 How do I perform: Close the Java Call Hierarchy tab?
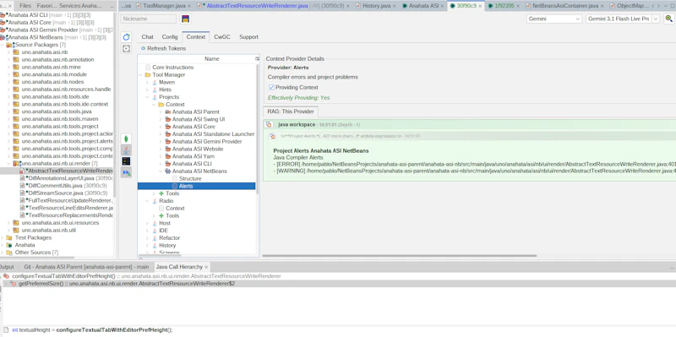206,267
